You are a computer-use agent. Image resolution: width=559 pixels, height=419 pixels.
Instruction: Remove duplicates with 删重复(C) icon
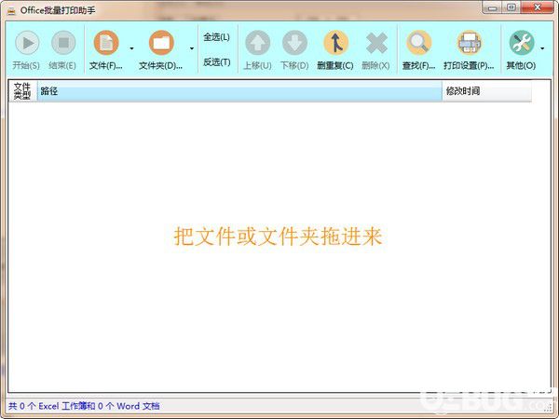335,43
